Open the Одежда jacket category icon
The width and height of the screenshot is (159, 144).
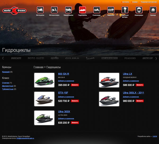tap(153, 10)
